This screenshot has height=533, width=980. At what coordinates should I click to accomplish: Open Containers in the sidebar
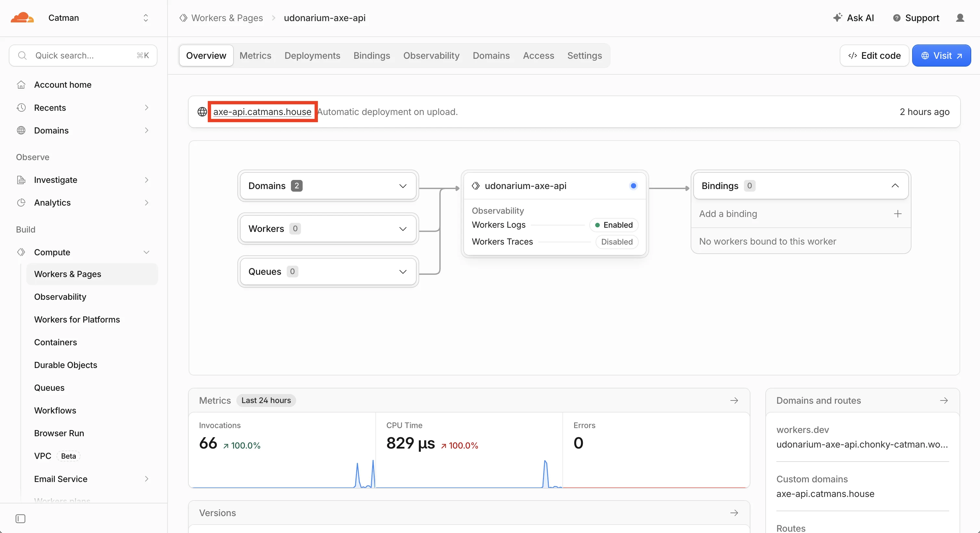pos(56,342)
